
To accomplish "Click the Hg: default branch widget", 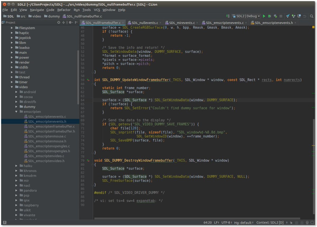I will (x=243, y=223).
